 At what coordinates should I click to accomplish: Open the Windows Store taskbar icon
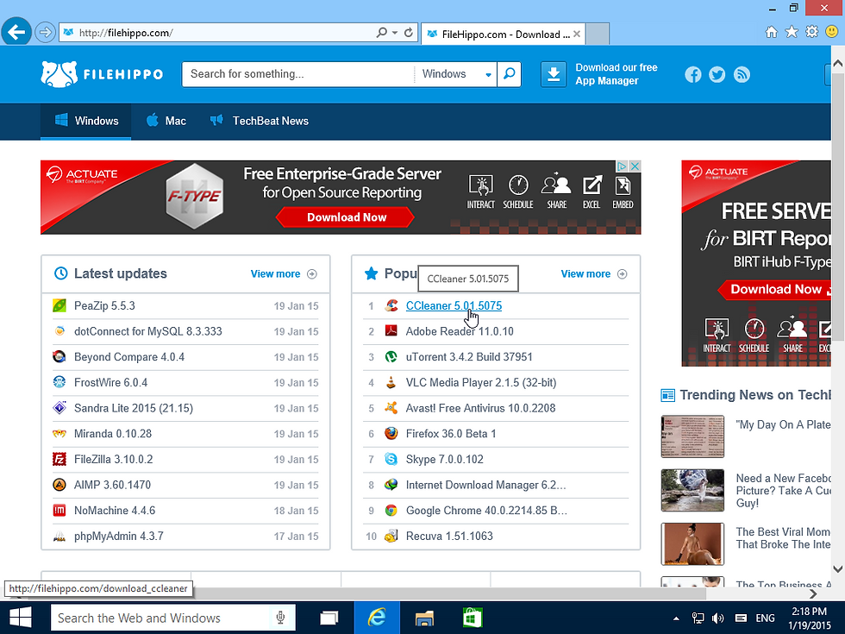(x=473, y=618)
